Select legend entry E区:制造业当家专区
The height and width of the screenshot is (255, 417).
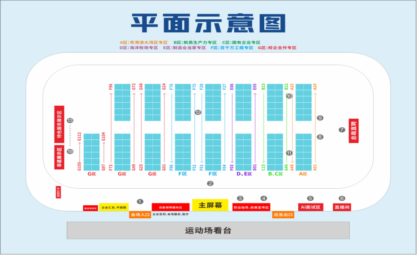pos(185,48)
